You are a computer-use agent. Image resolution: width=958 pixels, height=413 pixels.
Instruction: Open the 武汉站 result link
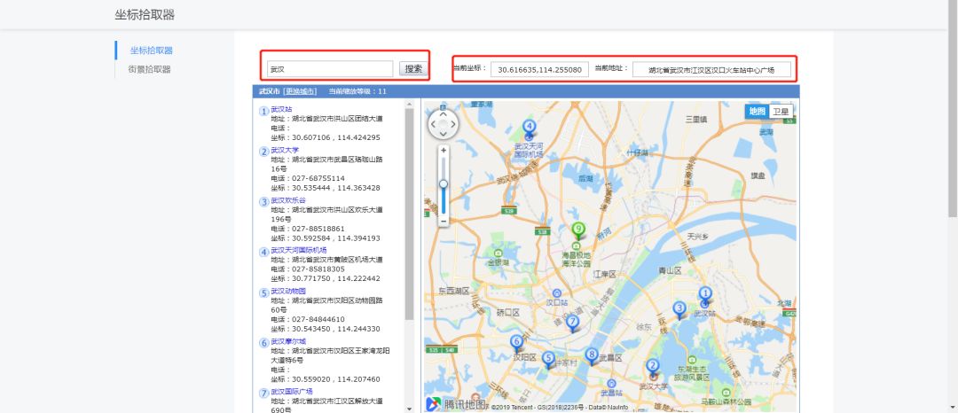point(282,109)
